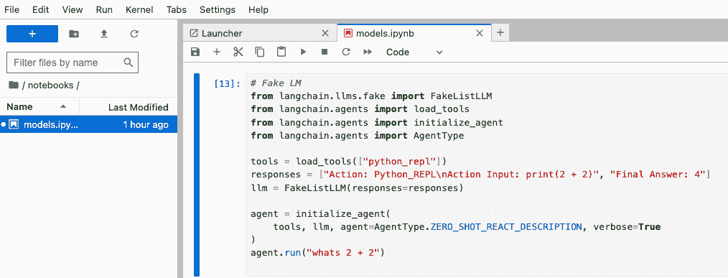Viewport: 728px width, 278px height.
Task: Click the notebooks breadcrumb link
Action: tap(50, 85)
